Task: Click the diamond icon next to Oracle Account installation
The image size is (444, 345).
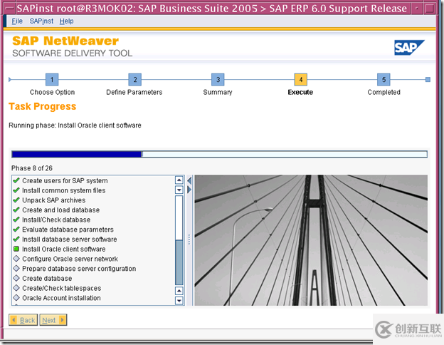Action: coord(16,298)
